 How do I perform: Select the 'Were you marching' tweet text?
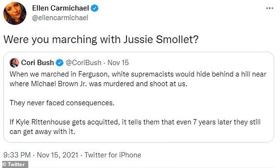pyautogui.click(x=101, y=39)
